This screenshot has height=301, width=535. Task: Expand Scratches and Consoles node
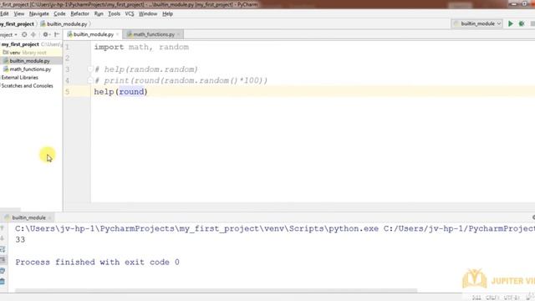[x=27, y=85]
